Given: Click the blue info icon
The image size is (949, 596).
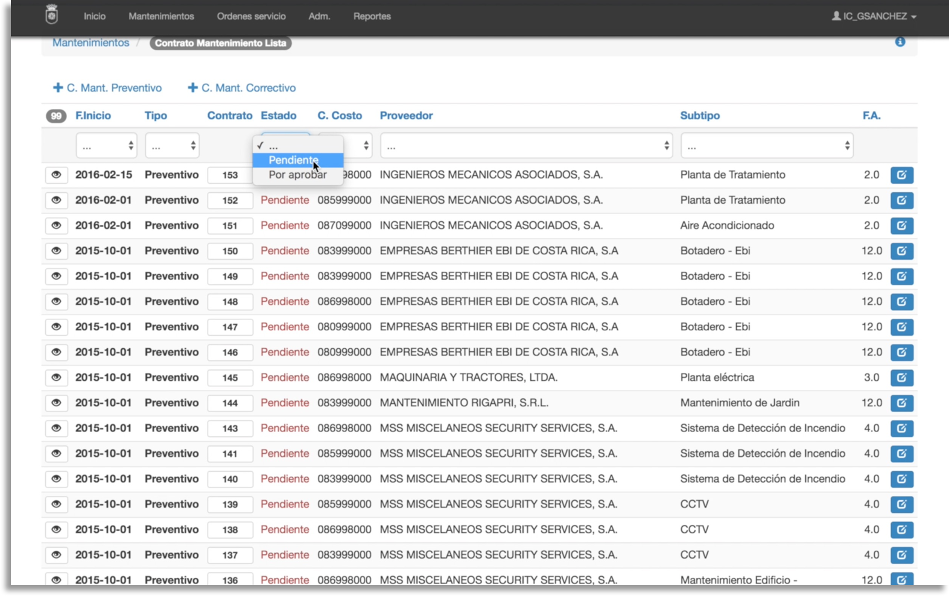Looking at the screenshot, I should point(900,42).
